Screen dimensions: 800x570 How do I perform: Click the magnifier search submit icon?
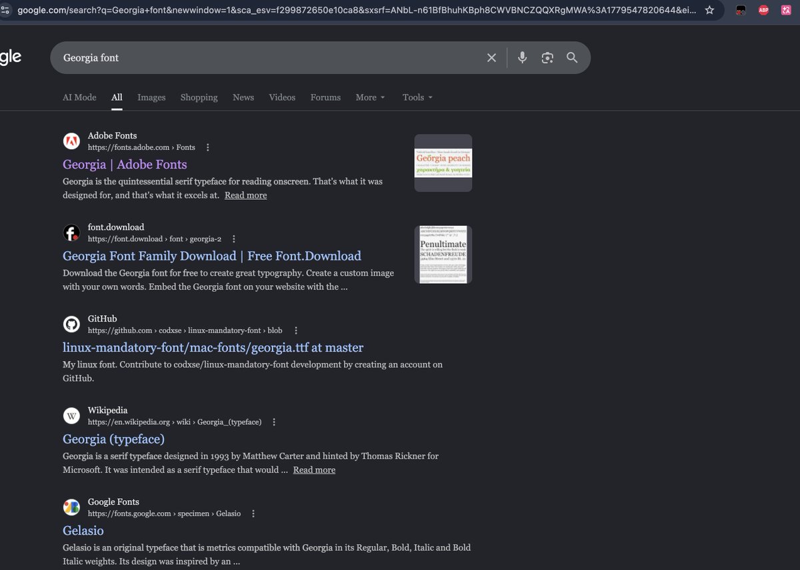pos(572,58)
